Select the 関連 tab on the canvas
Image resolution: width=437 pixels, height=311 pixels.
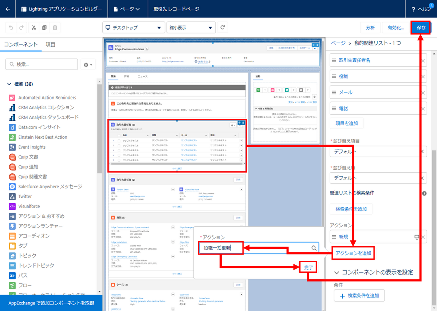point(113,76)
